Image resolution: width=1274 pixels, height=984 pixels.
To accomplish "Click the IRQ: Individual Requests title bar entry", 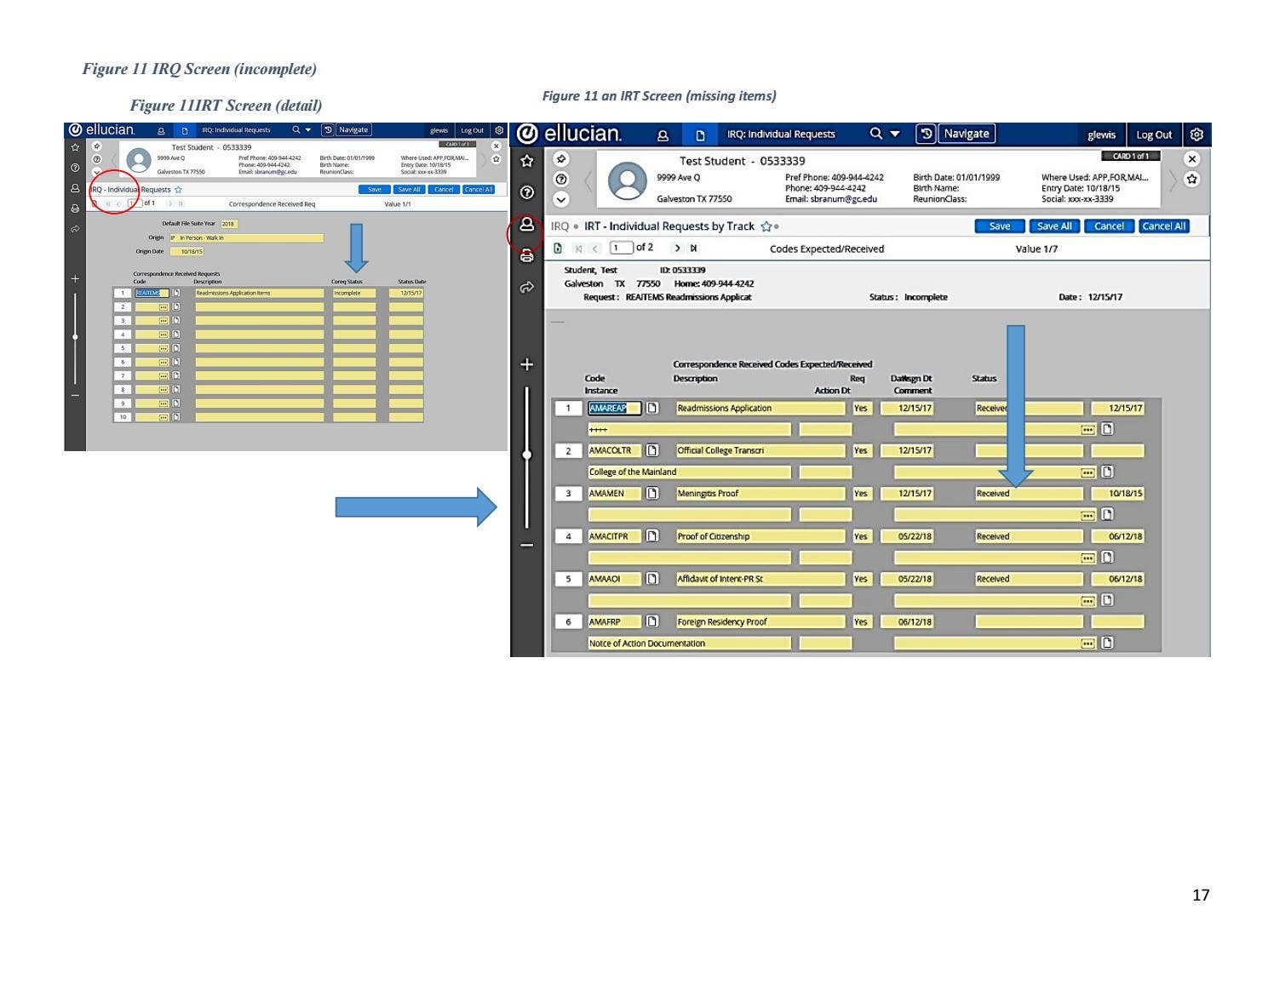I will [781, 134].
